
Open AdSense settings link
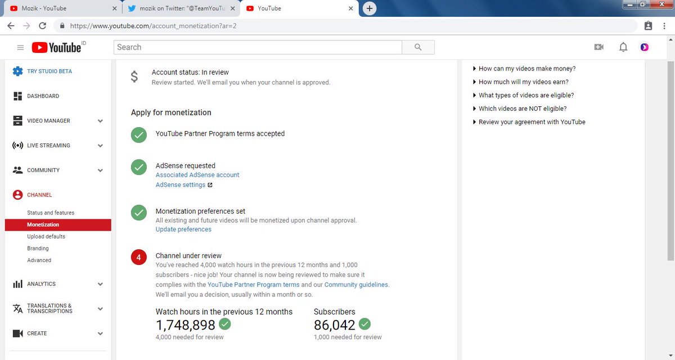click(x=181, y=185)
